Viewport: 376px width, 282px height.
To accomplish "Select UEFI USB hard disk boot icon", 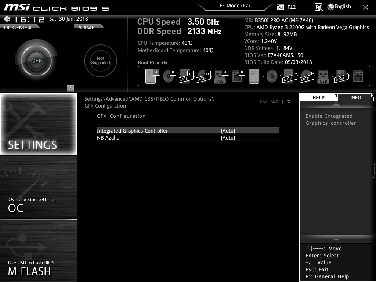I will [186, 76].
